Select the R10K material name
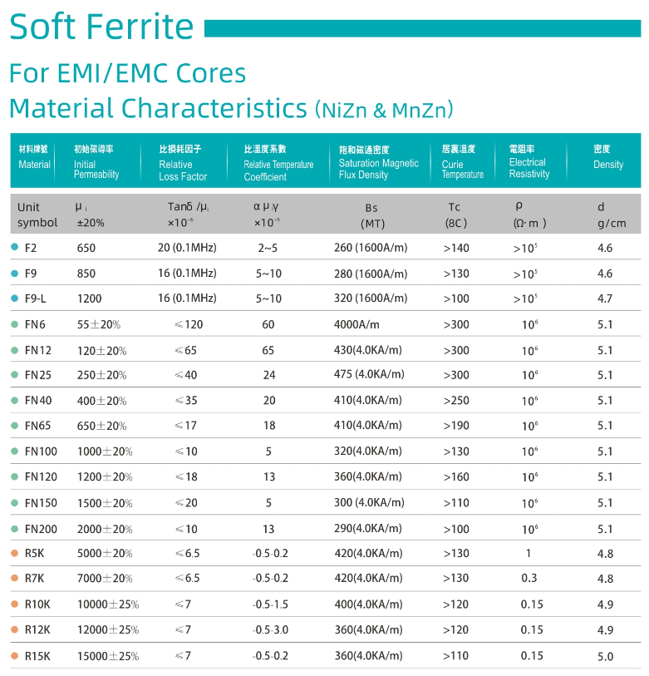 pyautogui.click(x=38, y=604)
